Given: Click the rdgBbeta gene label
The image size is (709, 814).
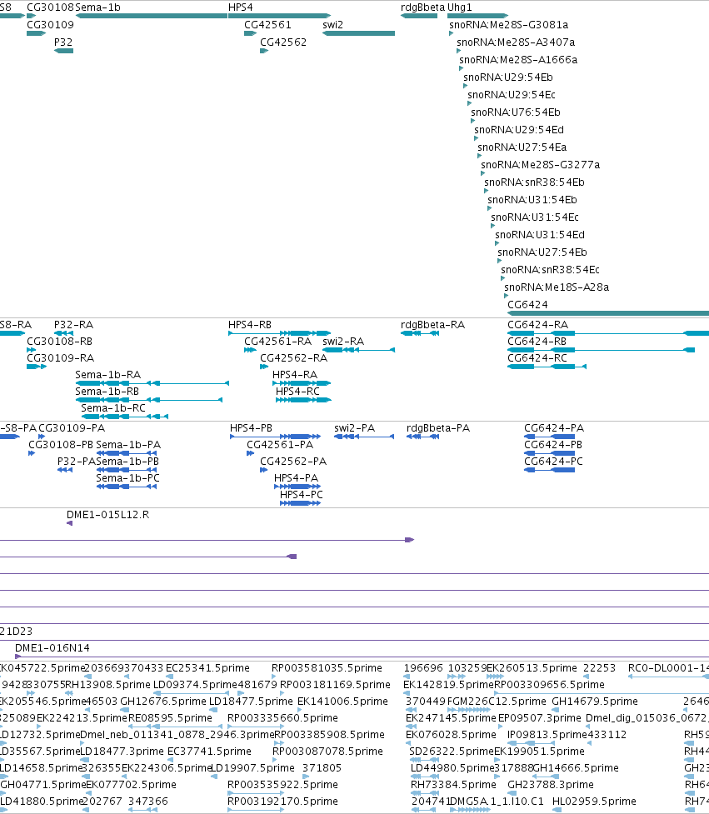Looking at the screenshot, I should 423,7.
